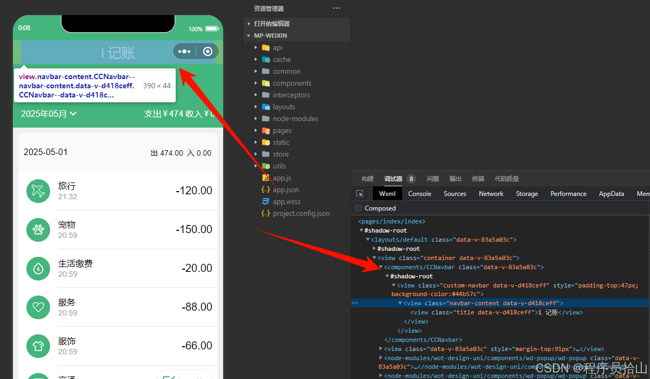Click the api folder icon
The height and width of the screenshot is (379, 650).
click(x=266, y=48)
